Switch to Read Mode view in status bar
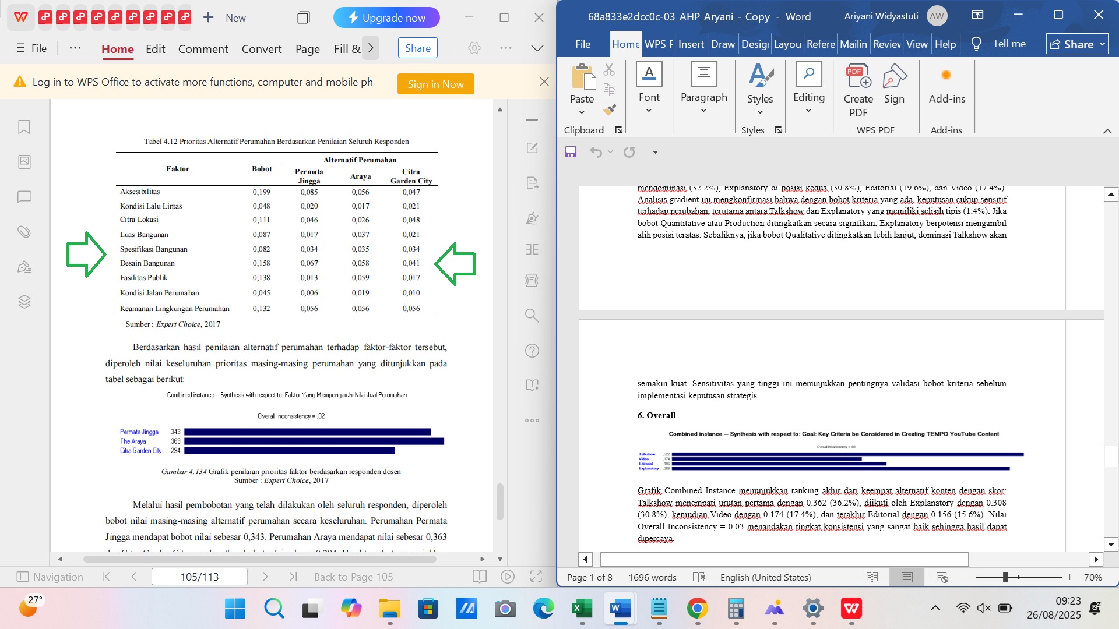Screen dimensions: 1119x629 point(872,577)
